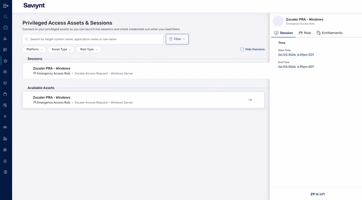Image resolution: width=362 pixels, height=200 pixels.
Task: Open the briefcase-shaped sidebar icon
Action: 5,94
